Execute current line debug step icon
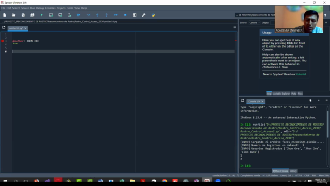The width and height of the screenshot is (330, 186). 88,15
